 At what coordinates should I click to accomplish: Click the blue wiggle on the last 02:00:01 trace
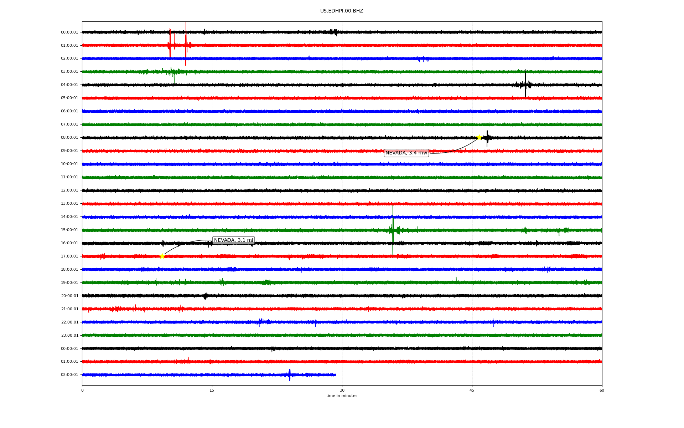pos(290,375)
